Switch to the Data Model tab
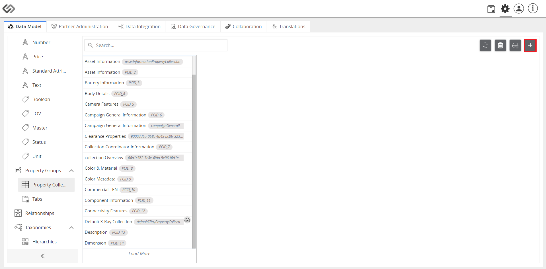This screenshot has height=269, width=546. [x=25, y=26]
